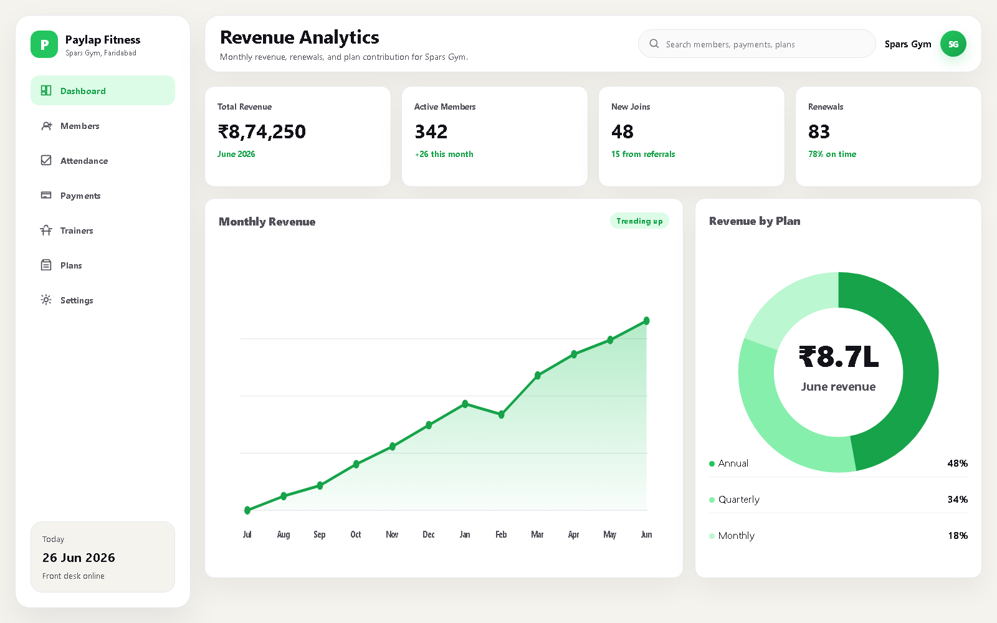The image size is (997, 623).
Task: Click the Revenue by Plan title
Action: pyautogui.click(x=755, y=221)
